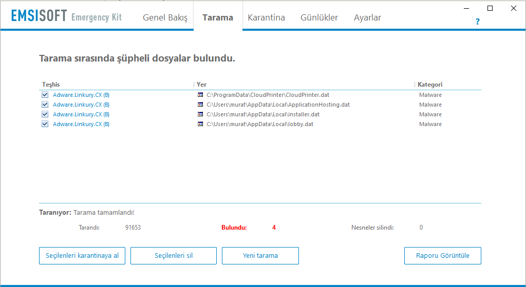The image size is (526, 287).
Task: Go to the Günlükler tab
Action: click(x=319, y=17)
